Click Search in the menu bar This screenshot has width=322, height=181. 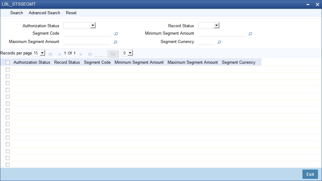tap(16, 13)
